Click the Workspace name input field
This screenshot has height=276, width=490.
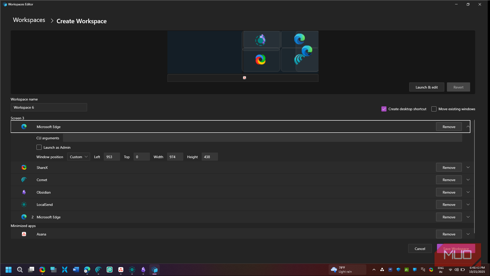point(49,107)
